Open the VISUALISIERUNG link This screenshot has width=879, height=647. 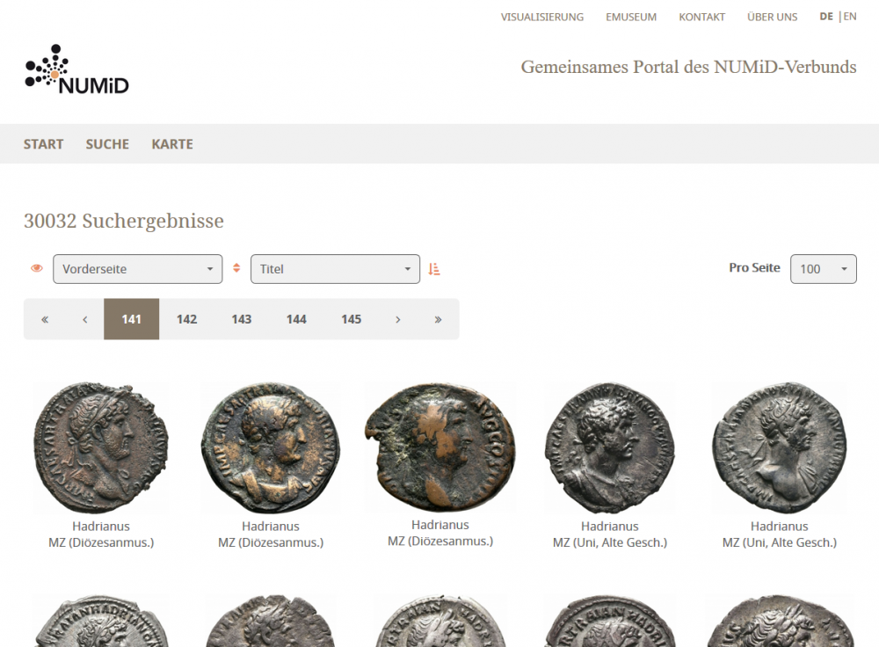click(541, 18)
